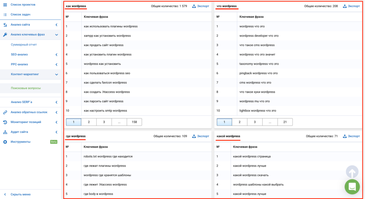
Task: Click row "robots.txt wordpress где находится"
Action: (138, 156)
